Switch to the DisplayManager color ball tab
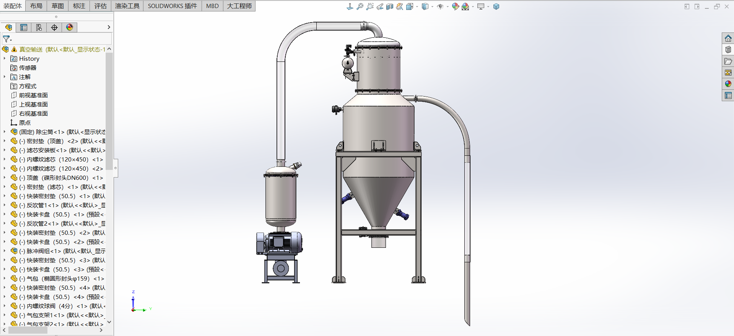Image resolution: width=734 pixels, height=336 pixels. tap(70, 27)
